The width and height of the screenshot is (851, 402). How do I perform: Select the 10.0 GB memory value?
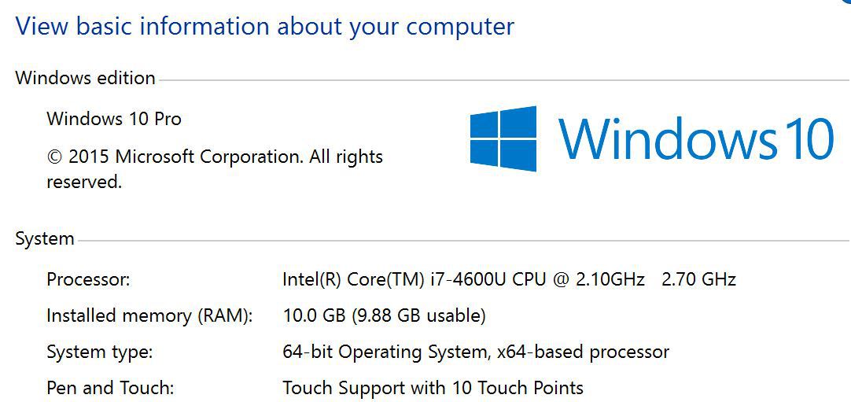pyautogui.click(x=314, y=315)
